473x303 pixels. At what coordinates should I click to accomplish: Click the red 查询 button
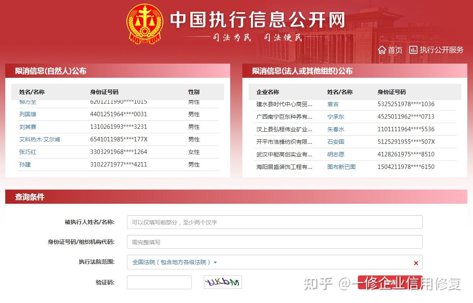(x=390, y=282)
